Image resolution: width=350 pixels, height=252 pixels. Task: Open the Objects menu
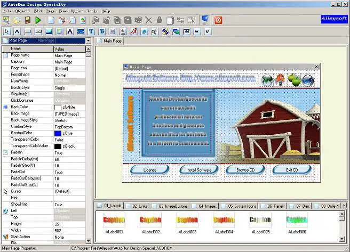point(23,11)
